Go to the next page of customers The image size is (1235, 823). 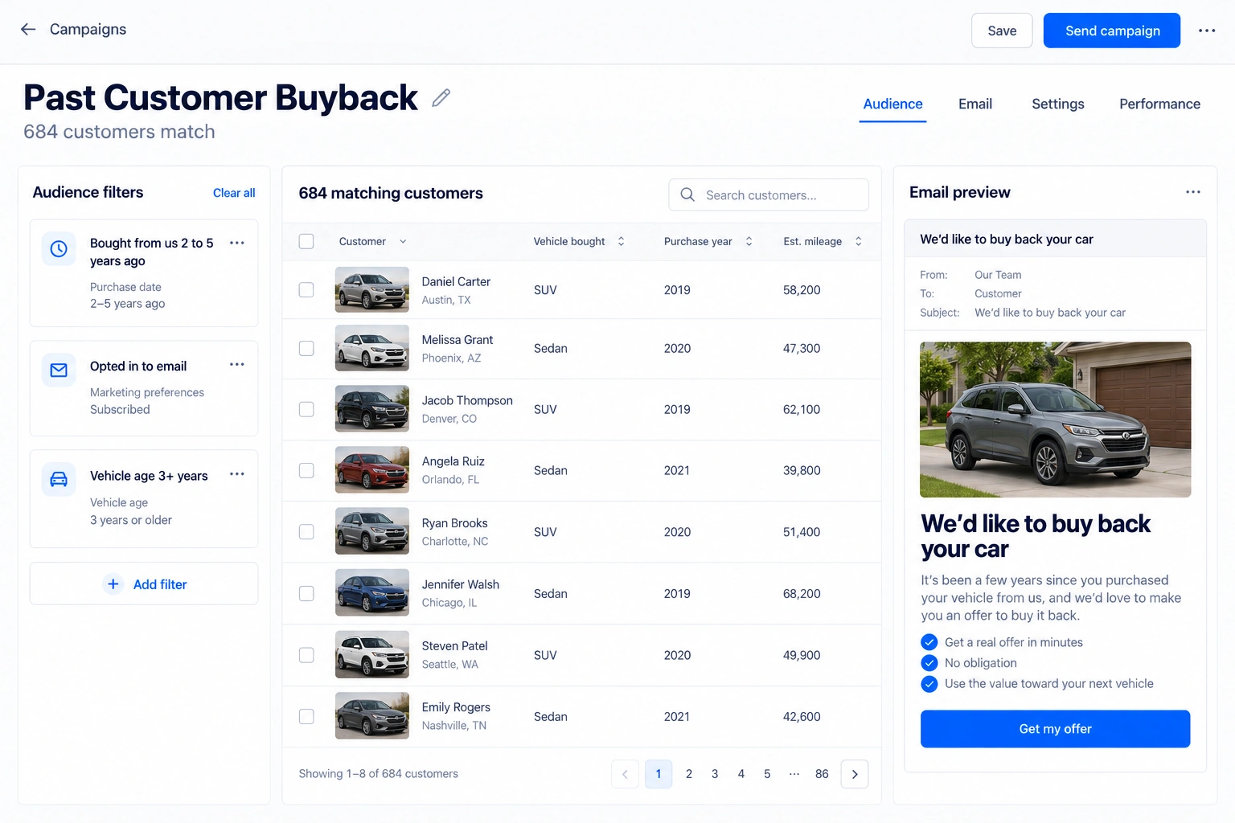point(855,774)
